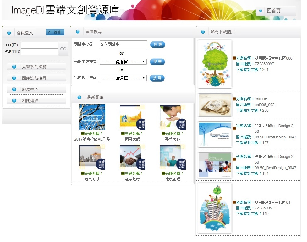Click the green disc icon above 產業趨勢
Viewport: 307px width, 242px height.
tap(123, 173)
